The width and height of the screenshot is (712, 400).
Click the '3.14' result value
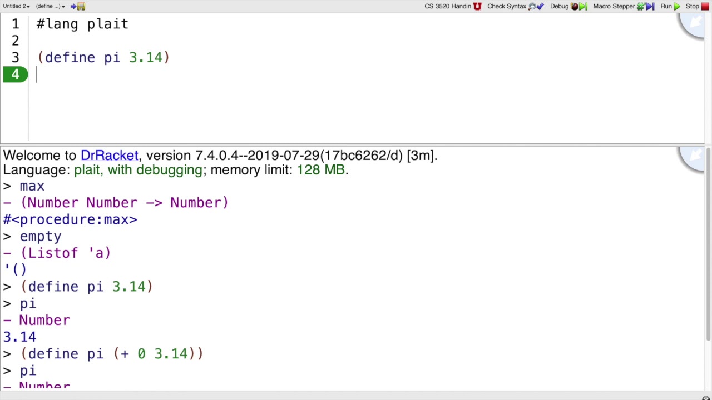pos(19,337)
